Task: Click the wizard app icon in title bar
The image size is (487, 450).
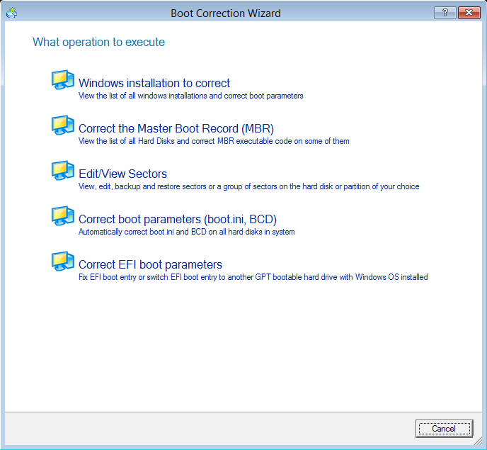Action: coord(12,13)
